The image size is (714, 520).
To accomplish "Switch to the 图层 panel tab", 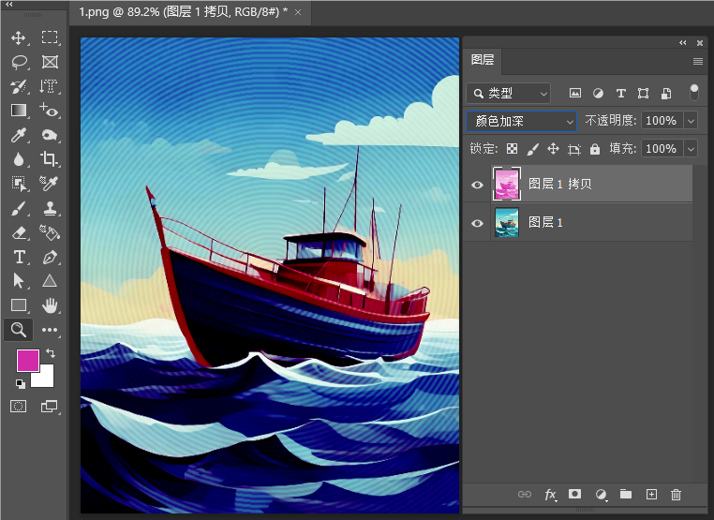I will pos(483,60).
